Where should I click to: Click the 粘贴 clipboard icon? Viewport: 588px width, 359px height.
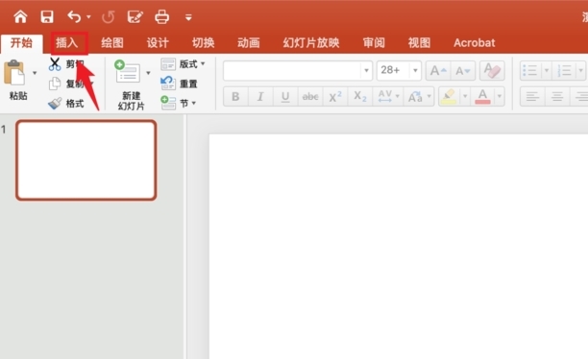14,73
